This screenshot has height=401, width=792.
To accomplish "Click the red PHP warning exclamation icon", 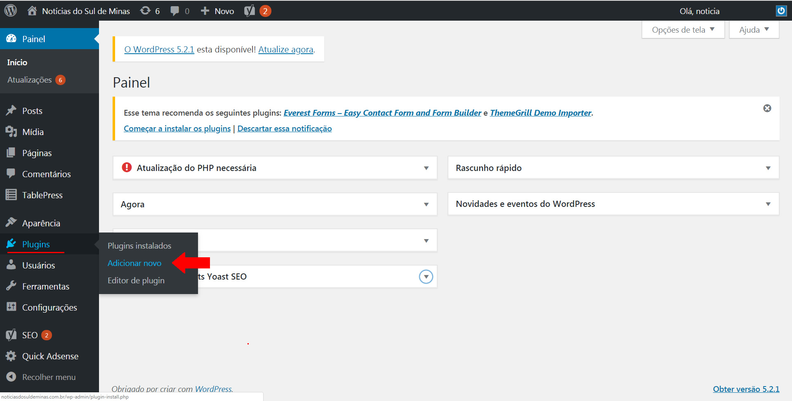I will point(127,167).
